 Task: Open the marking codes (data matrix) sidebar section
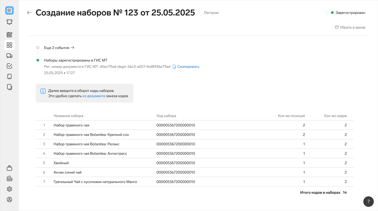(x=9, y=35)
